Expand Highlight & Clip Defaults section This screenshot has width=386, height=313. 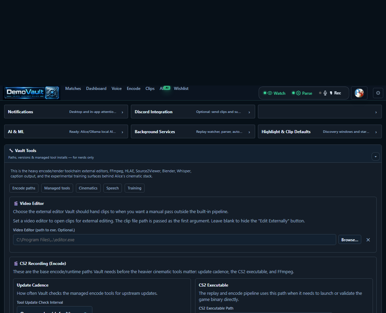[320, 132]
